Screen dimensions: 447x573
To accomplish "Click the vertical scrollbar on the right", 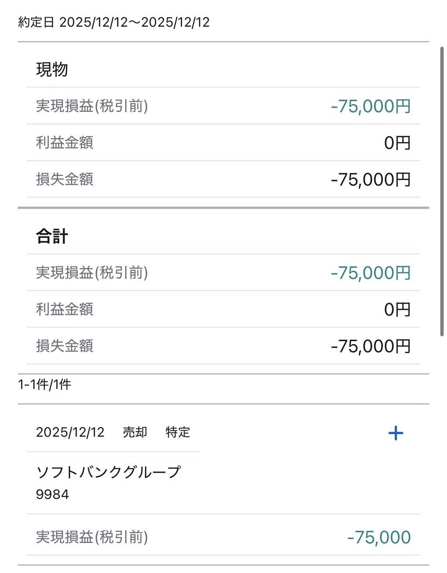I will 442,191.
